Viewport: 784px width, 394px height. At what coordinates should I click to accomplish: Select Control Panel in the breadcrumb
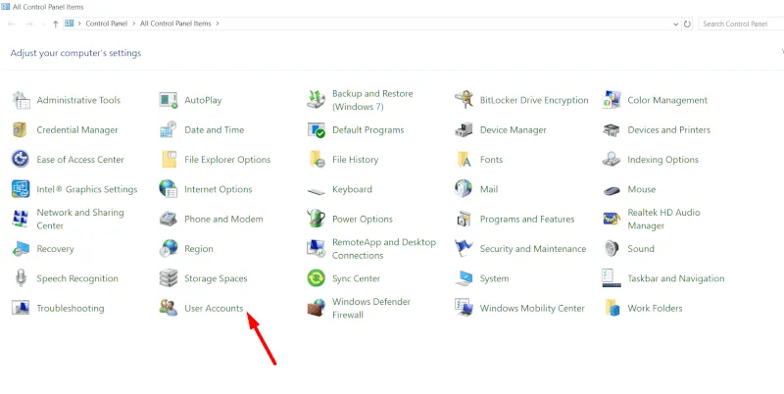click(x=107, y=24)
